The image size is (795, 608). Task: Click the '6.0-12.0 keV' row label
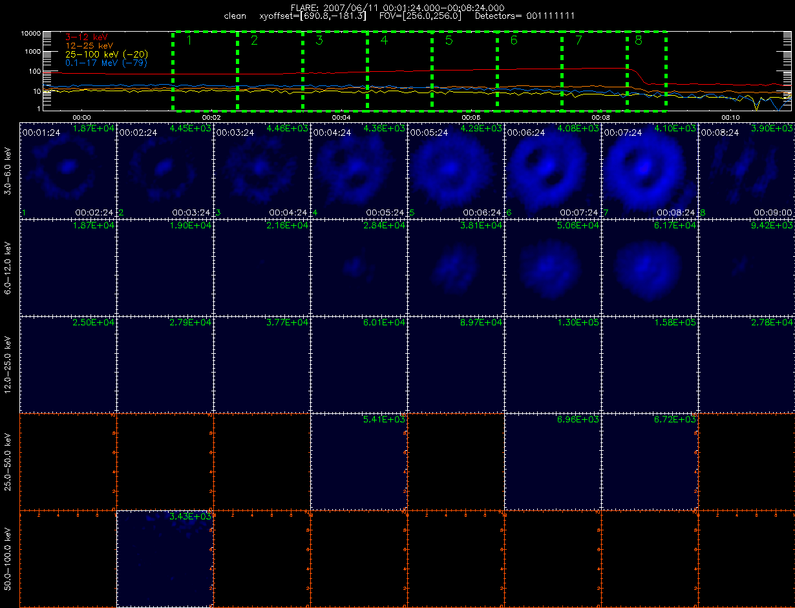[8, 267]
